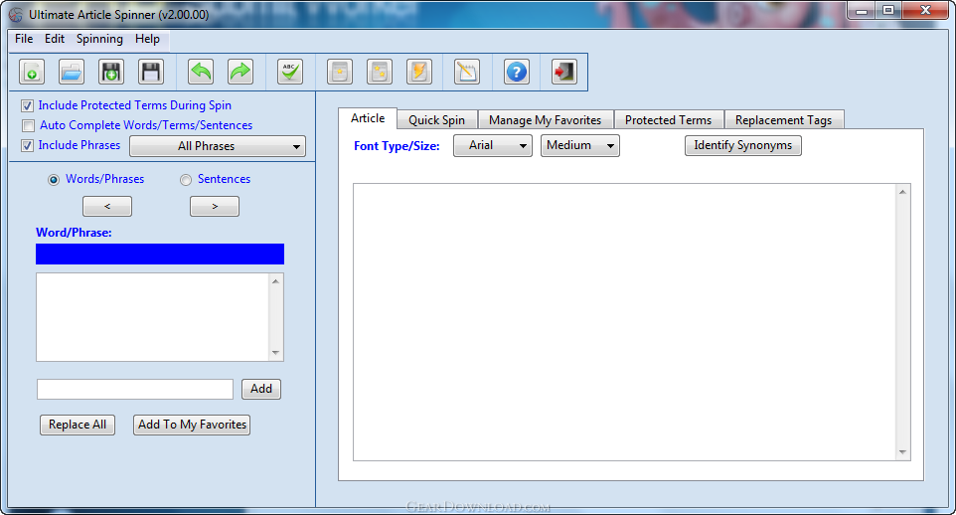956x515 pixels.
Task: Enable Auto Complete Words/Terms/Sentences checkbox
Action: coord(28,125)
